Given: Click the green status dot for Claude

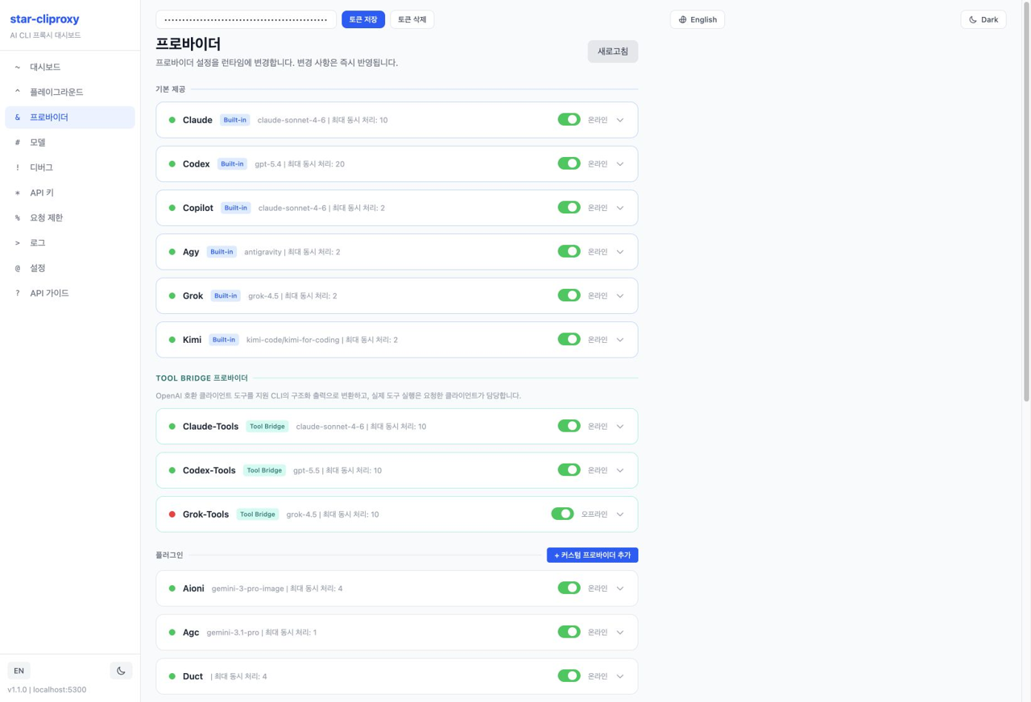Looking at the screenshot, I should click(172, 120).
